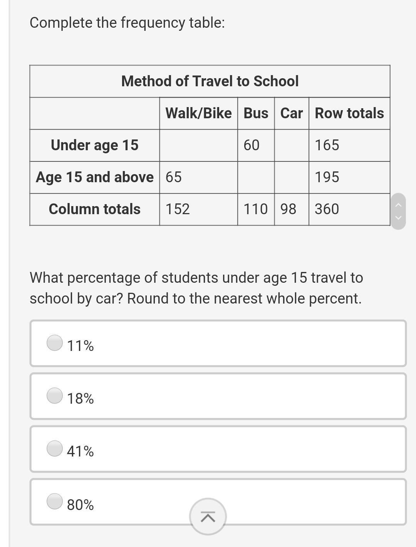Viewport: 416px width, 547px height.
Task: Click empty Car cell for Age 15 and above
Action: point(292,177)
